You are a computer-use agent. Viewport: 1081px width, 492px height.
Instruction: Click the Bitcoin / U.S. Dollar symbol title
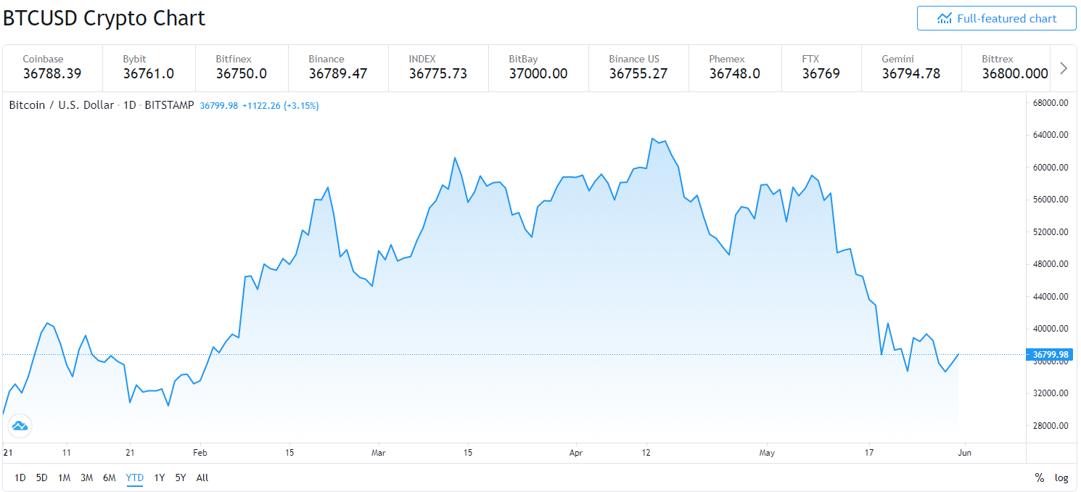click(x=59, y=104)
